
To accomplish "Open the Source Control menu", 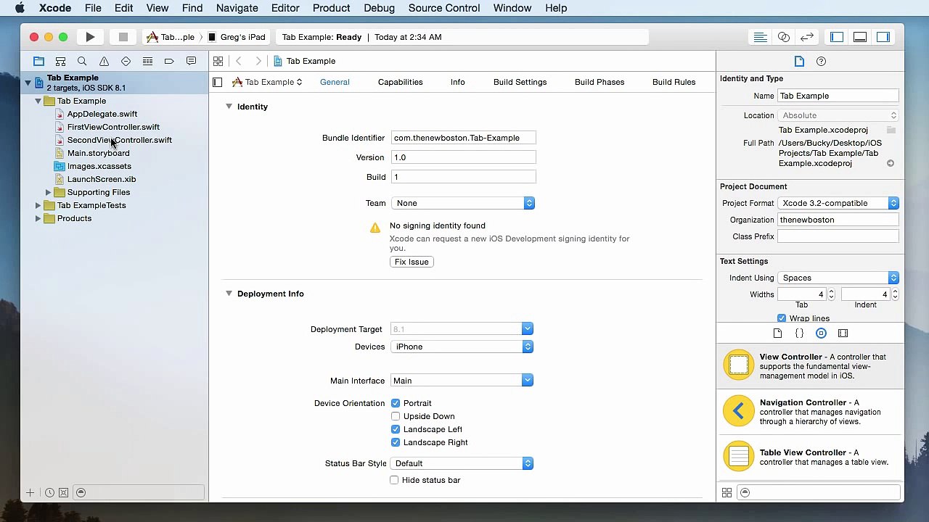I will (x=444, y=8).
